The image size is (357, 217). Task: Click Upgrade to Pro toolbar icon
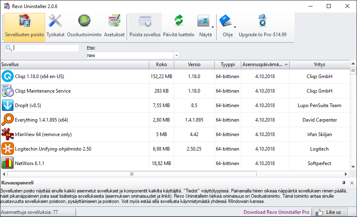point(262,21)
